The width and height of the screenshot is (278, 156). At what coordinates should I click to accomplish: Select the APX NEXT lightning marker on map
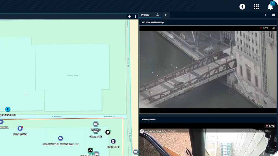point(8,109)
